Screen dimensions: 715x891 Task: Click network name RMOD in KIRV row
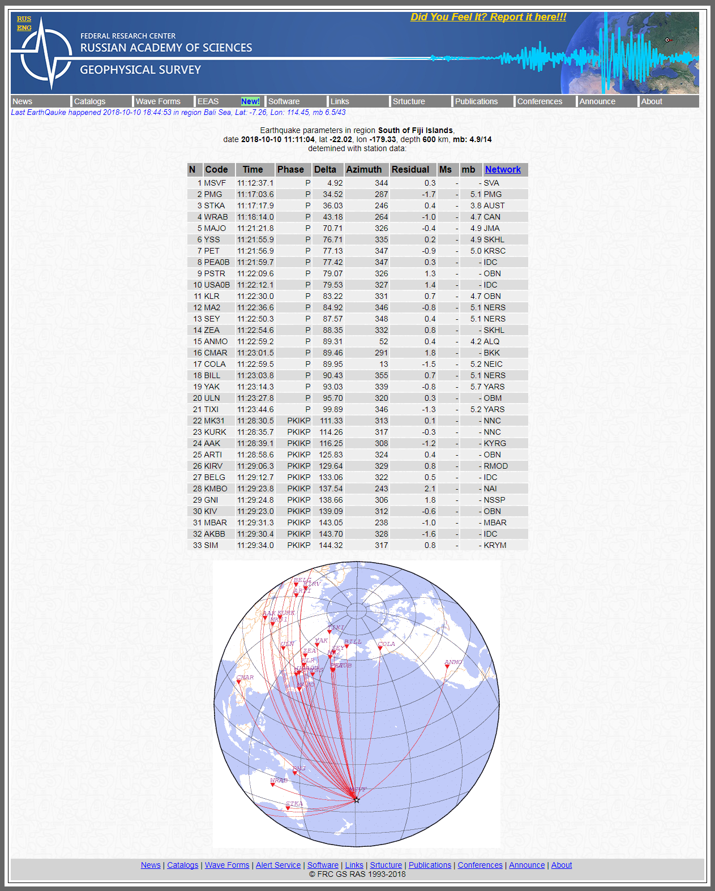[496, 466]
